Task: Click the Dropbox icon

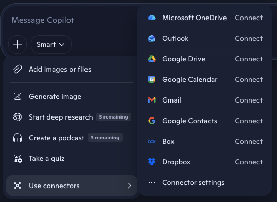Action: click(x=152, y=162)
